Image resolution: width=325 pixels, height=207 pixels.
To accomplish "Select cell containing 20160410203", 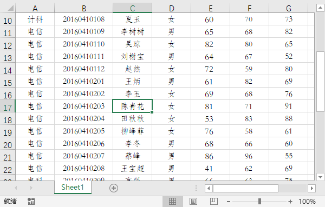I will tap(84, 106).
